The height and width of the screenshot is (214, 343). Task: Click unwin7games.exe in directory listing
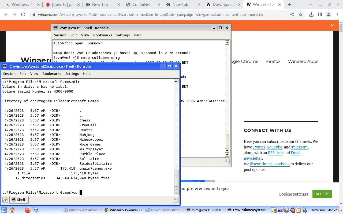95,168
